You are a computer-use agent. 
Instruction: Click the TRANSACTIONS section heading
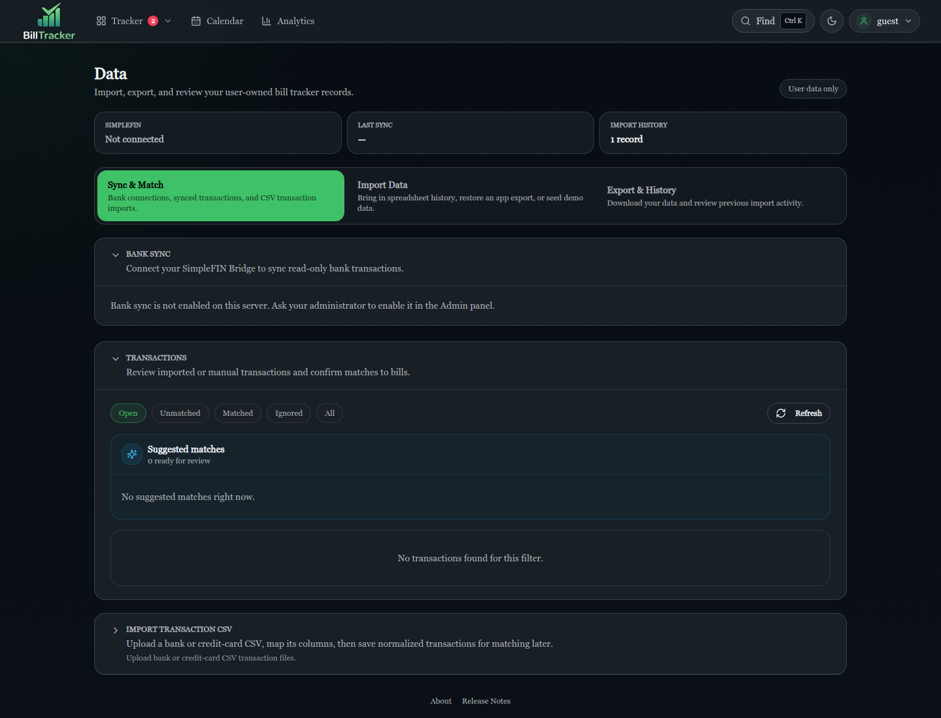click(156, 358)
